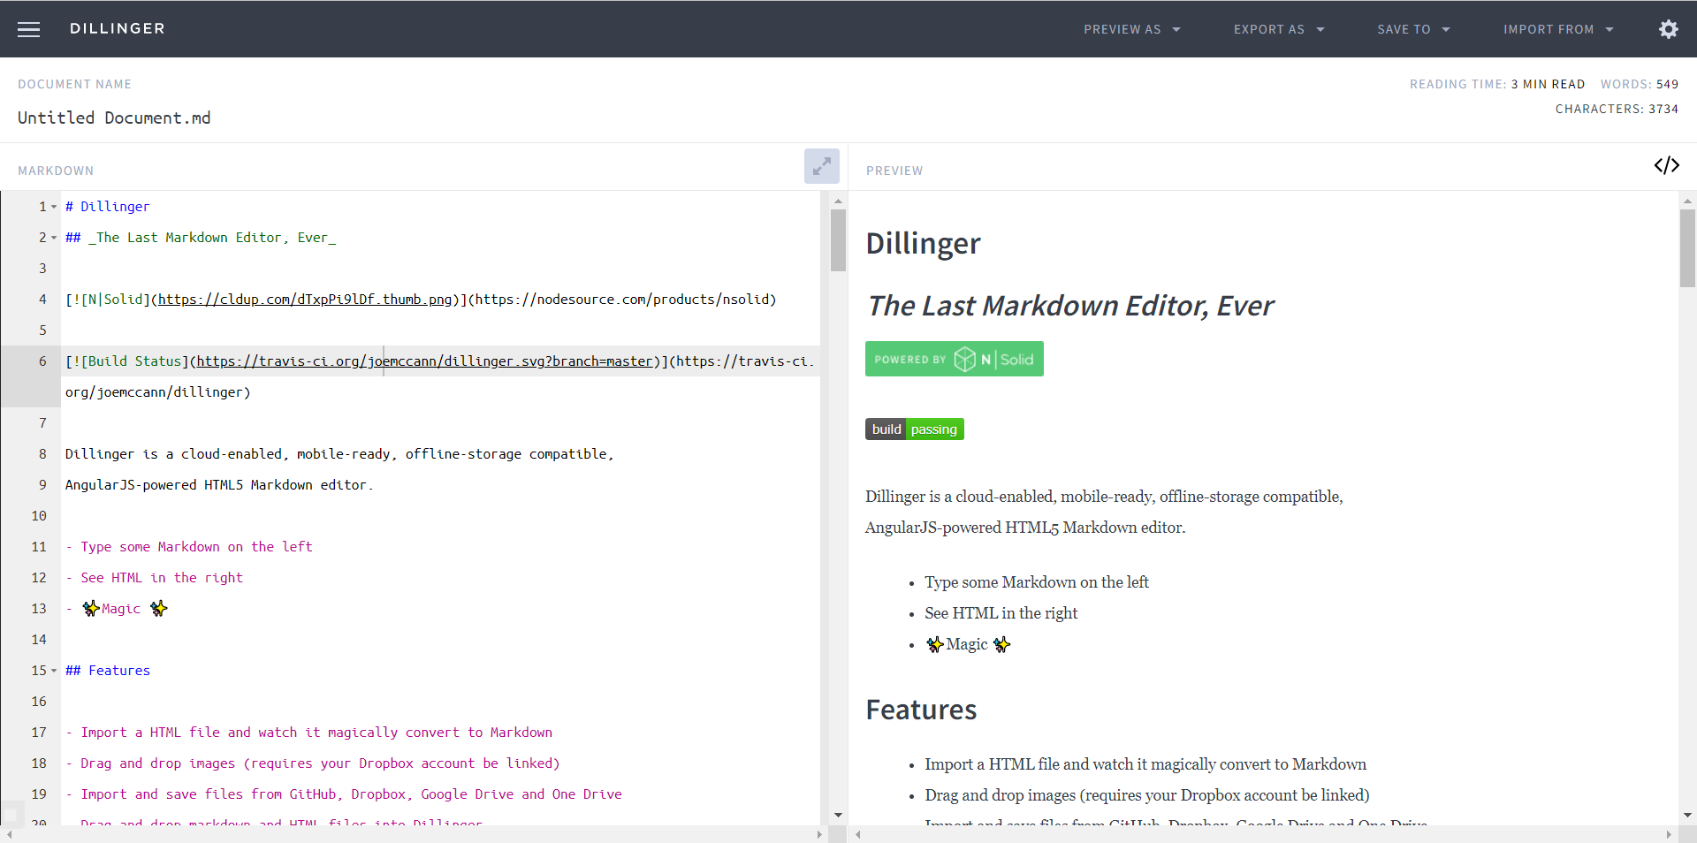Click the editor horizontal scroll left arrow
Screen dimensions: 1697x843
tap(9, 834)
